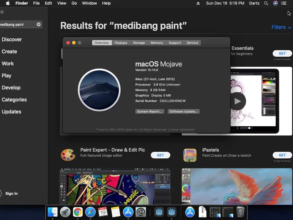This screenshot has height=220, width=293.
Task: Open the File menu
Action: pos(36,3)
